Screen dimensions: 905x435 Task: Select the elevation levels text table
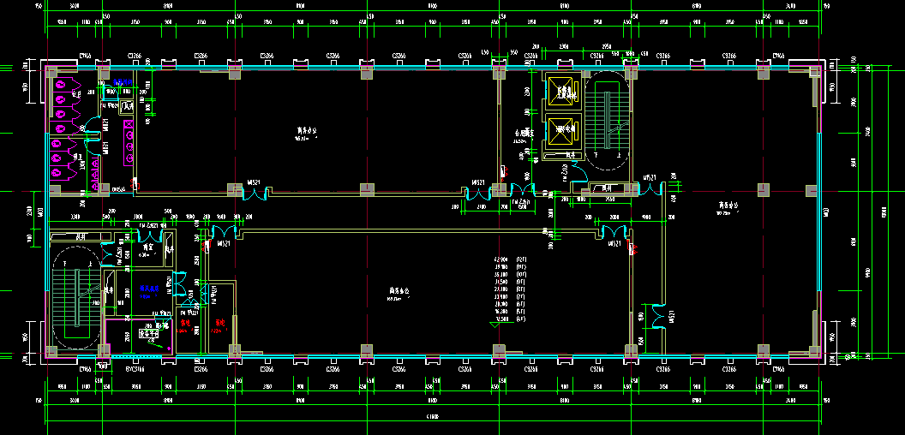click(509, 288)
